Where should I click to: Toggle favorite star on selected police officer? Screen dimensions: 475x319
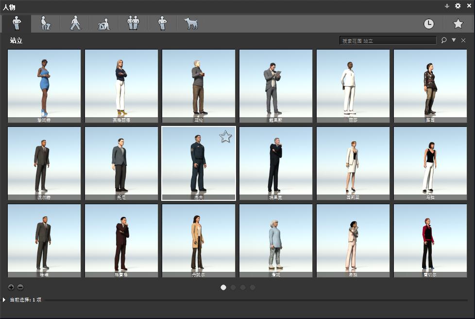coord(225,137)
